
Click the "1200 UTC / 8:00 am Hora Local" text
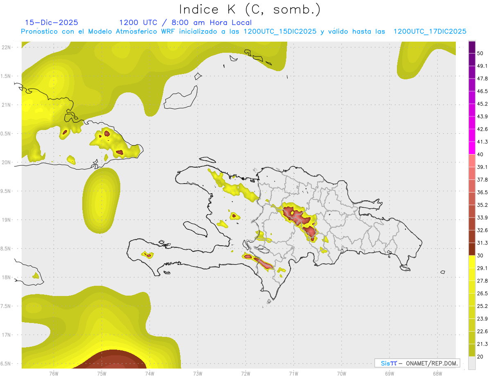click(x=185, y=22)
